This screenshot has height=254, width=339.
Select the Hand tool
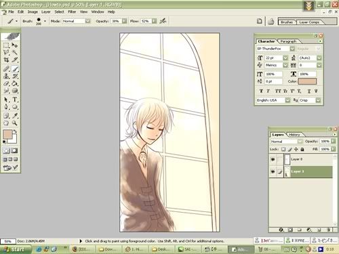pyautogui.click(x=6, y=123)
